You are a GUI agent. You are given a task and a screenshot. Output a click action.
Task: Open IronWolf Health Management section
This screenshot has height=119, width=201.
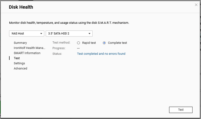[x=29, y=48]
